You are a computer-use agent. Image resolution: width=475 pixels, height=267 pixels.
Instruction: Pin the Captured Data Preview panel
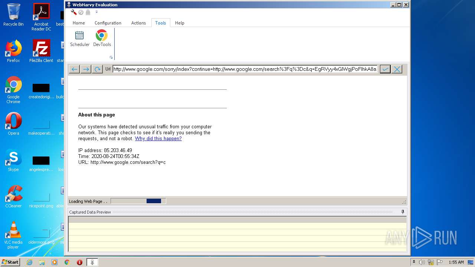[403, 212]
